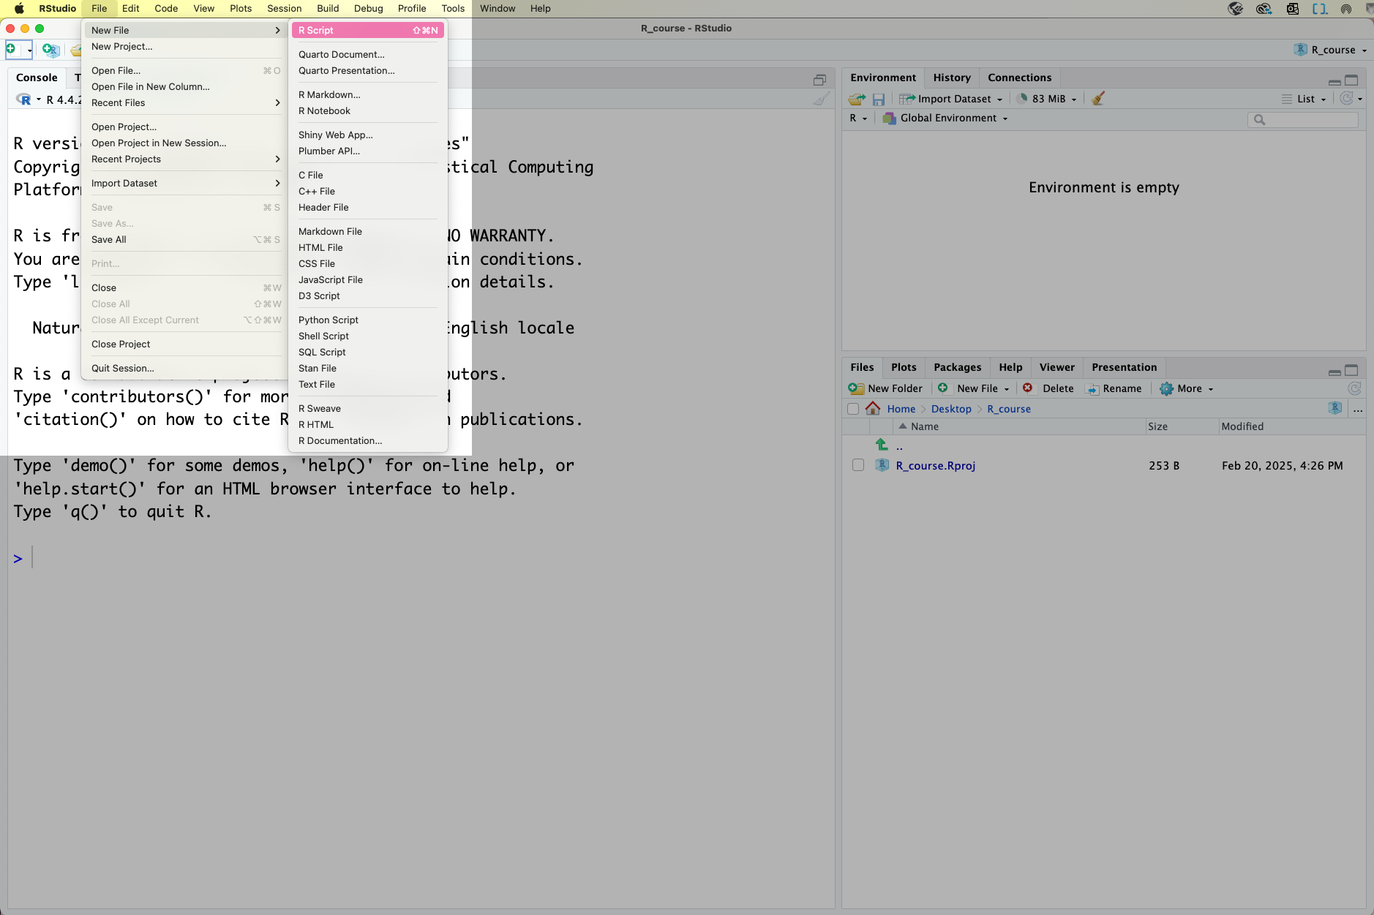Open the Session menu in menu bar
This screenshot has width=1374, height=915.
coord(284,9)
